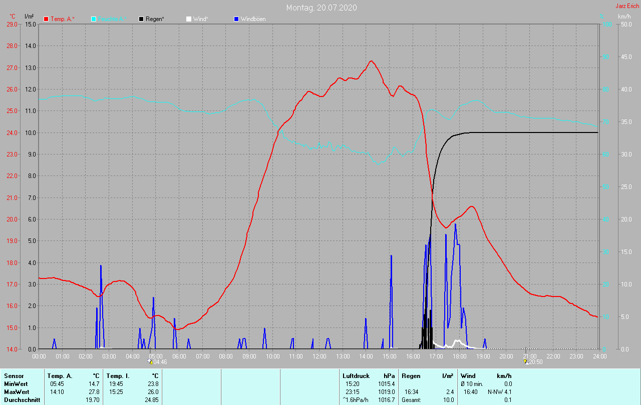Click the 29.0 temperature axis label
This screenshot has height=405, width=641.
13,24
